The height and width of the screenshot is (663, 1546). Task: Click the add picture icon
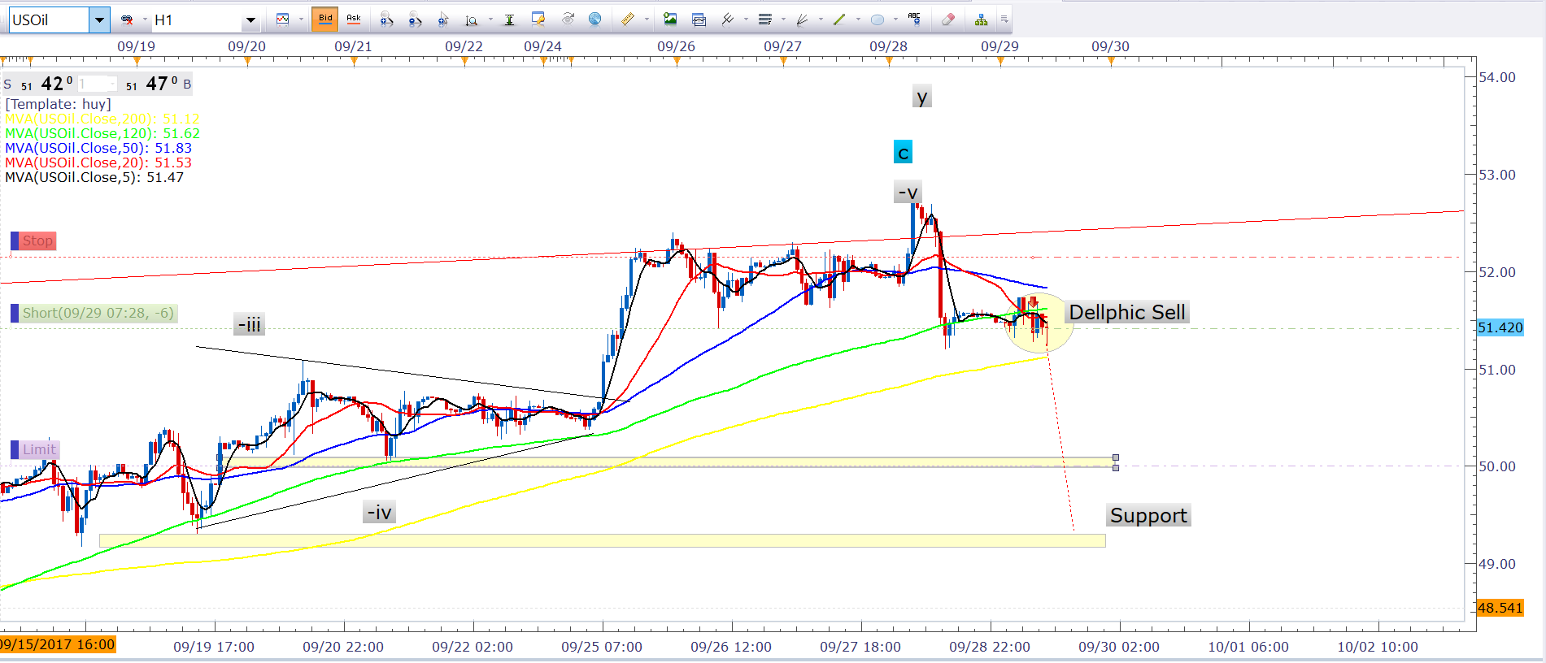click(x=670, y=19)
